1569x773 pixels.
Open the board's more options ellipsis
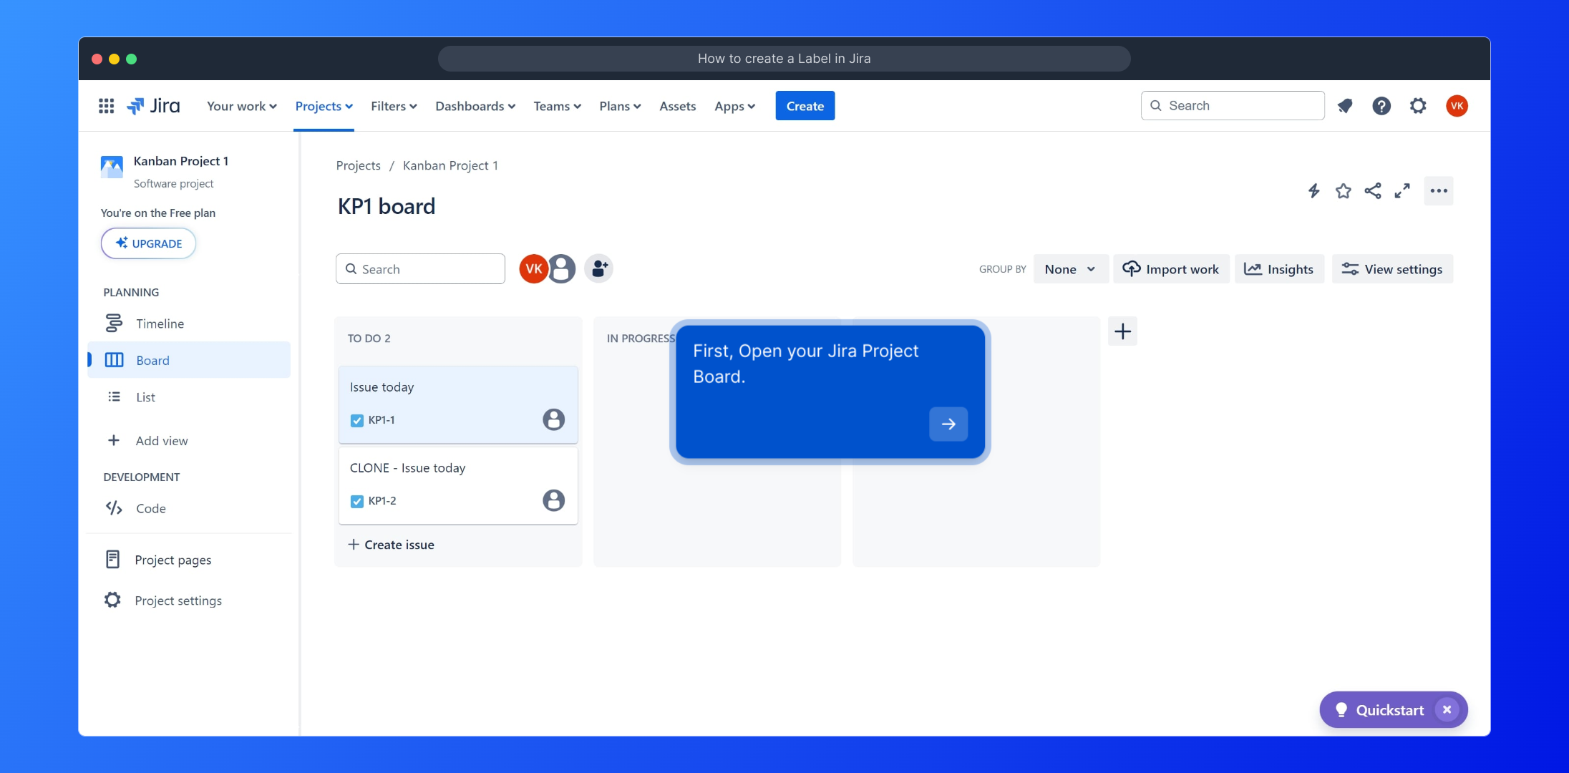click(1438, 191)
